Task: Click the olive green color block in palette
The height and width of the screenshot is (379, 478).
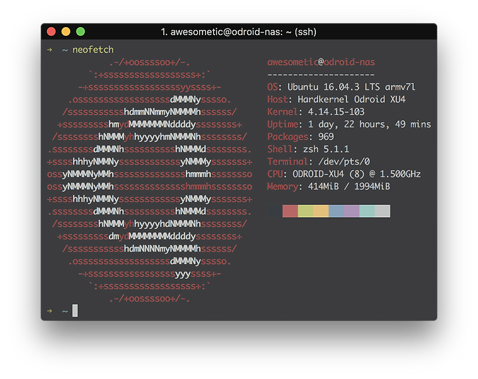Action: click(306, 211)
